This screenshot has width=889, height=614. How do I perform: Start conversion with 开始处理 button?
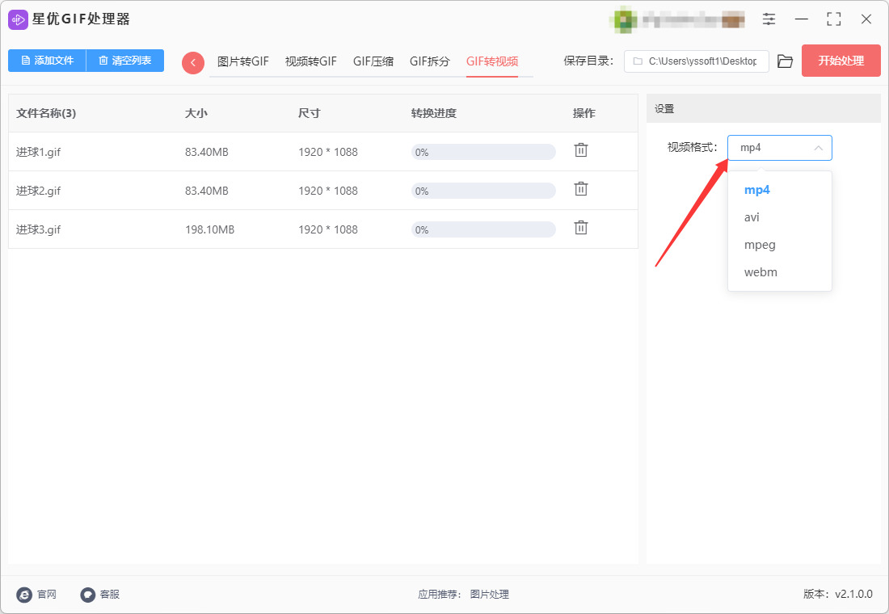tap(841, 61)
